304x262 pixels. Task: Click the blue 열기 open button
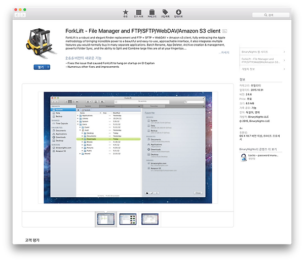tap(41, 67)
